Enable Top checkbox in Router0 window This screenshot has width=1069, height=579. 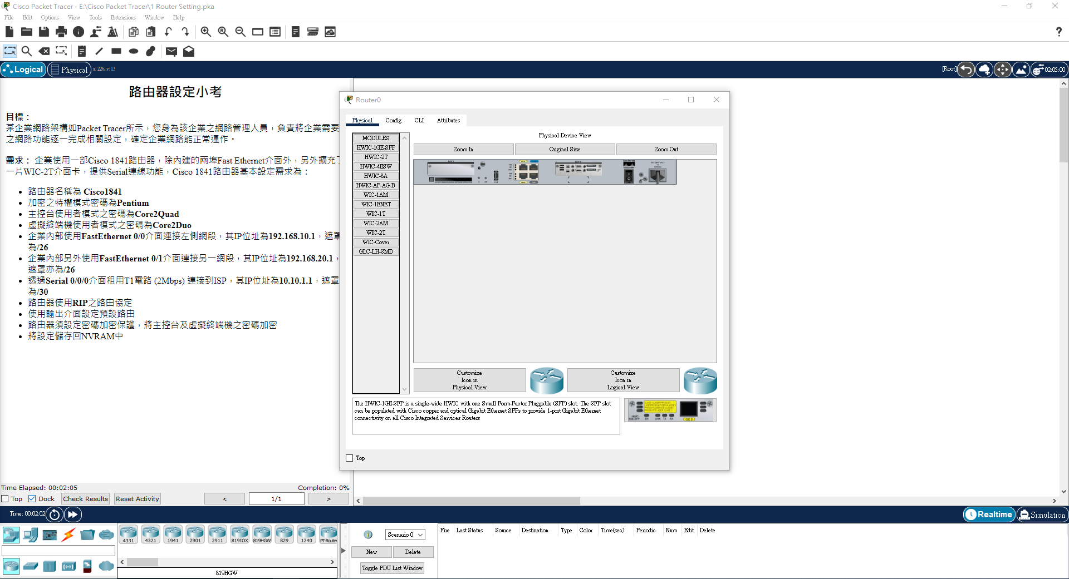click(350, 458)
